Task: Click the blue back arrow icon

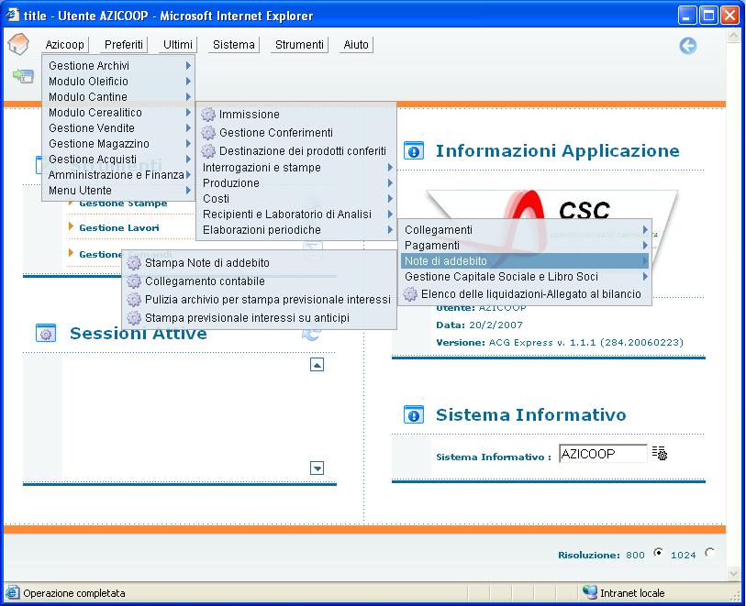Action: [x=687, y=46]
